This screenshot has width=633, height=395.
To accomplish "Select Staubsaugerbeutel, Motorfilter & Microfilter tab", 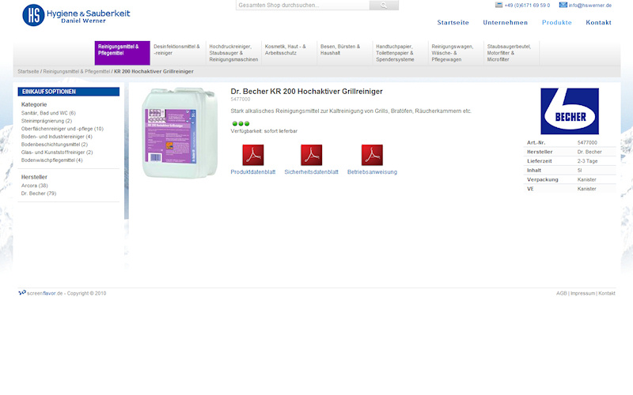I will tap(511, 53).
